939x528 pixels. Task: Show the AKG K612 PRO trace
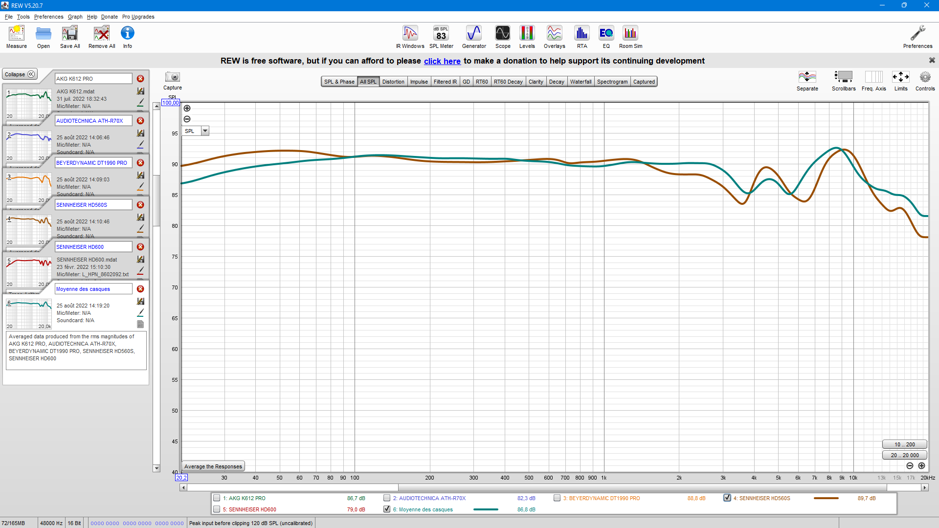pos(217,498)
